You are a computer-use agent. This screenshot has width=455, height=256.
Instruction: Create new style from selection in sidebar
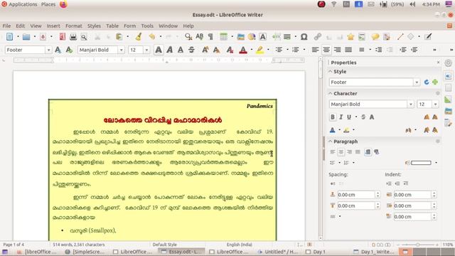[x=434, y=82]
